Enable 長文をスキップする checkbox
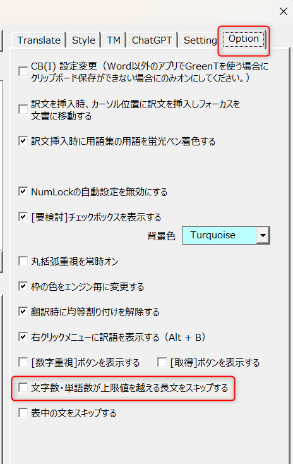The width and height of the screenshot is (293, 464). tap(23, 388)
